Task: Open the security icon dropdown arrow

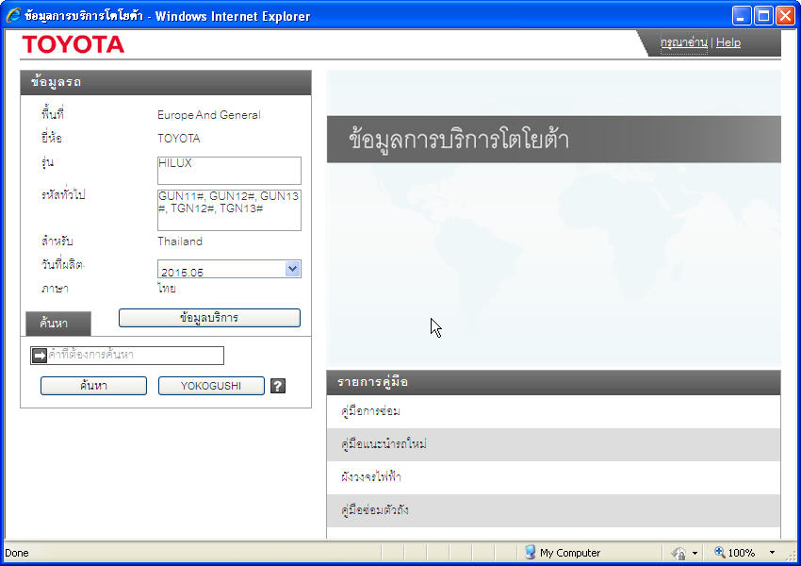Action: pos(695,553)
